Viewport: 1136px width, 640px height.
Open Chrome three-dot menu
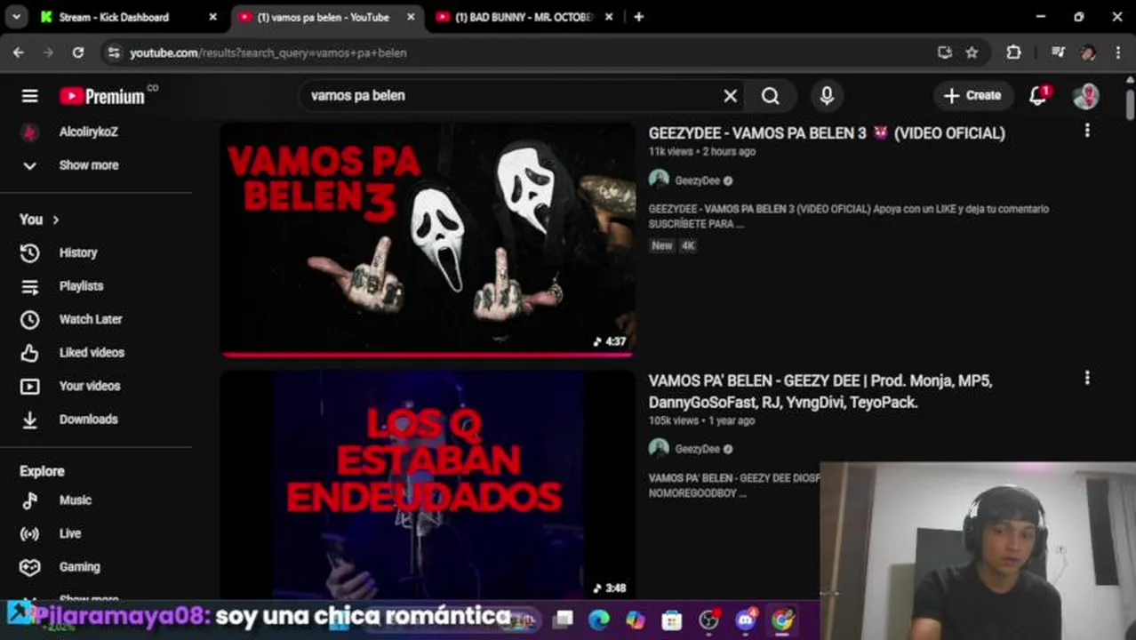point(1118,52)
